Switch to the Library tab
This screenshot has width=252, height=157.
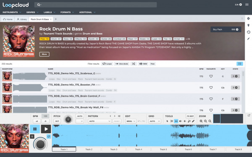(22, 19)
